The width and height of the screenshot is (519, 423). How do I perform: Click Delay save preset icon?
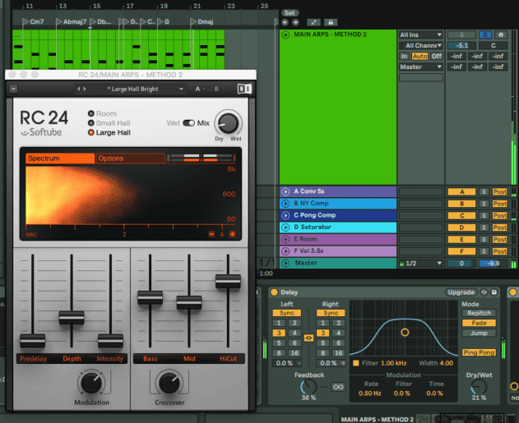tap(494, 292)
